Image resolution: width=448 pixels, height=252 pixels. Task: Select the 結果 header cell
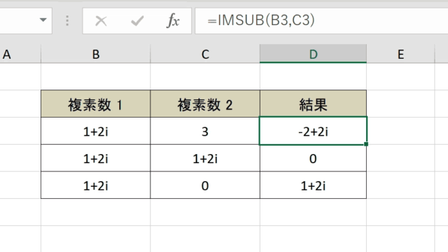[x=313, y=104]
